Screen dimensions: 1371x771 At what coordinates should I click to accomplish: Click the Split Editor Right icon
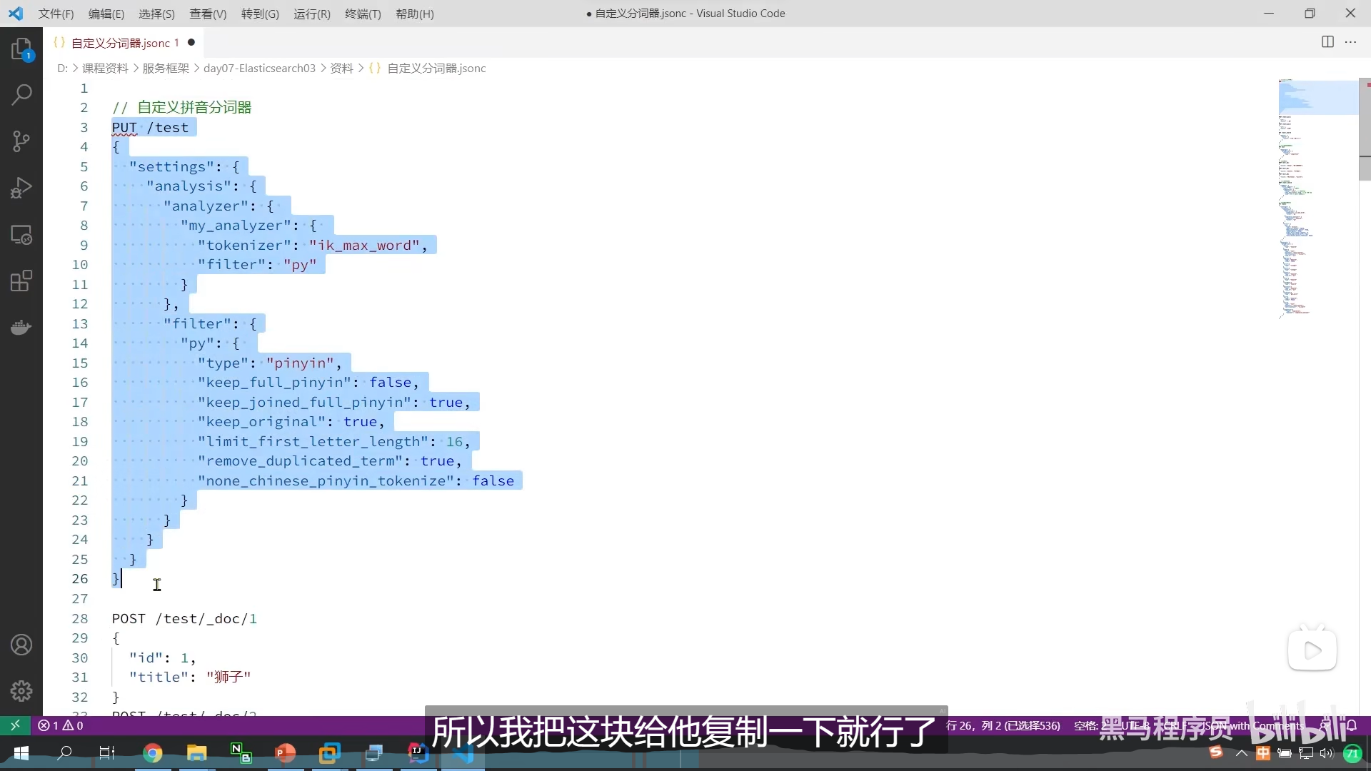click(1327, 42)
